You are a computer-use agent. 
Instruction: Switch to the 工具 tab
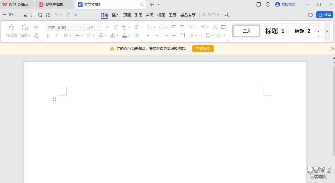tap(173, 15)
